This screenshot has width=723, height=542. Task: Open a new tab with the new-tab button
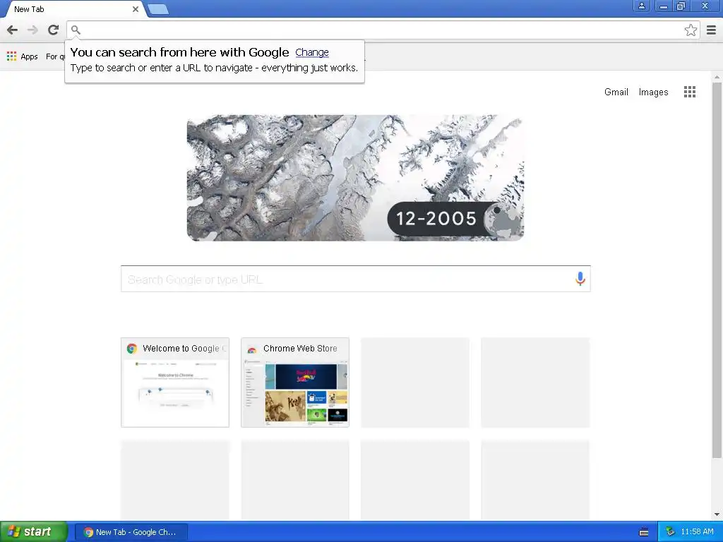(158, 9)
